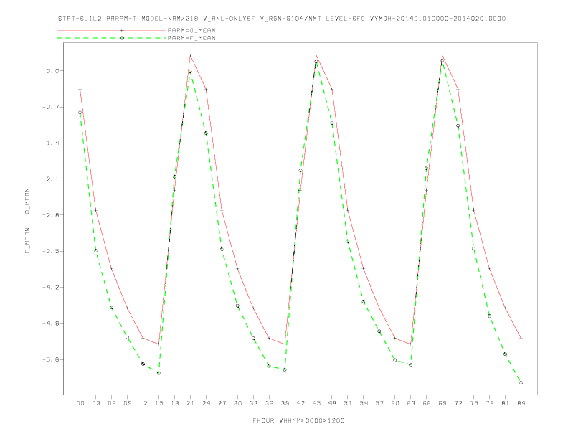This screenshot has width=568, height=439.
Task: Click the x-axis tick label 54
Action: [x=364, y=403]
